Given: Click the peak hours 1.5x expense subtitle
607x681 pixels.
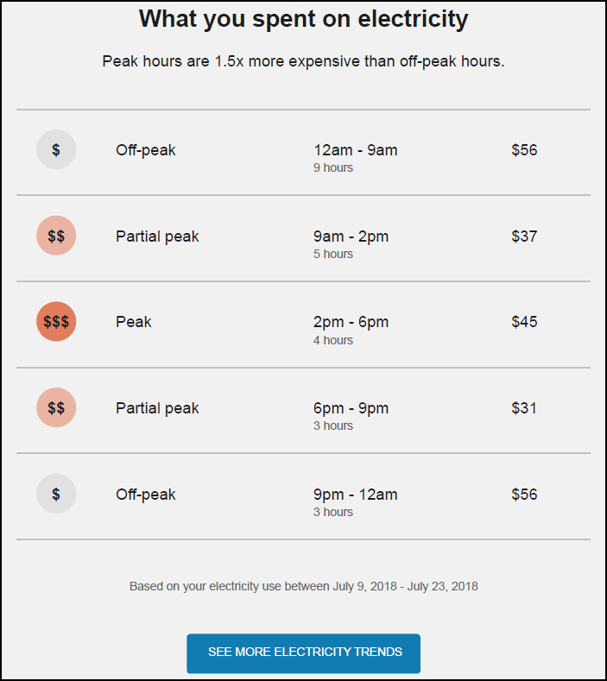Looking at the screenshot, I should [x=303, y=61].
